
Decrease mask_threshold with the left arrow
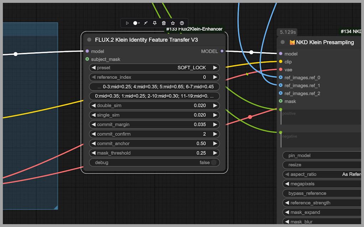(x=94, y=153)
